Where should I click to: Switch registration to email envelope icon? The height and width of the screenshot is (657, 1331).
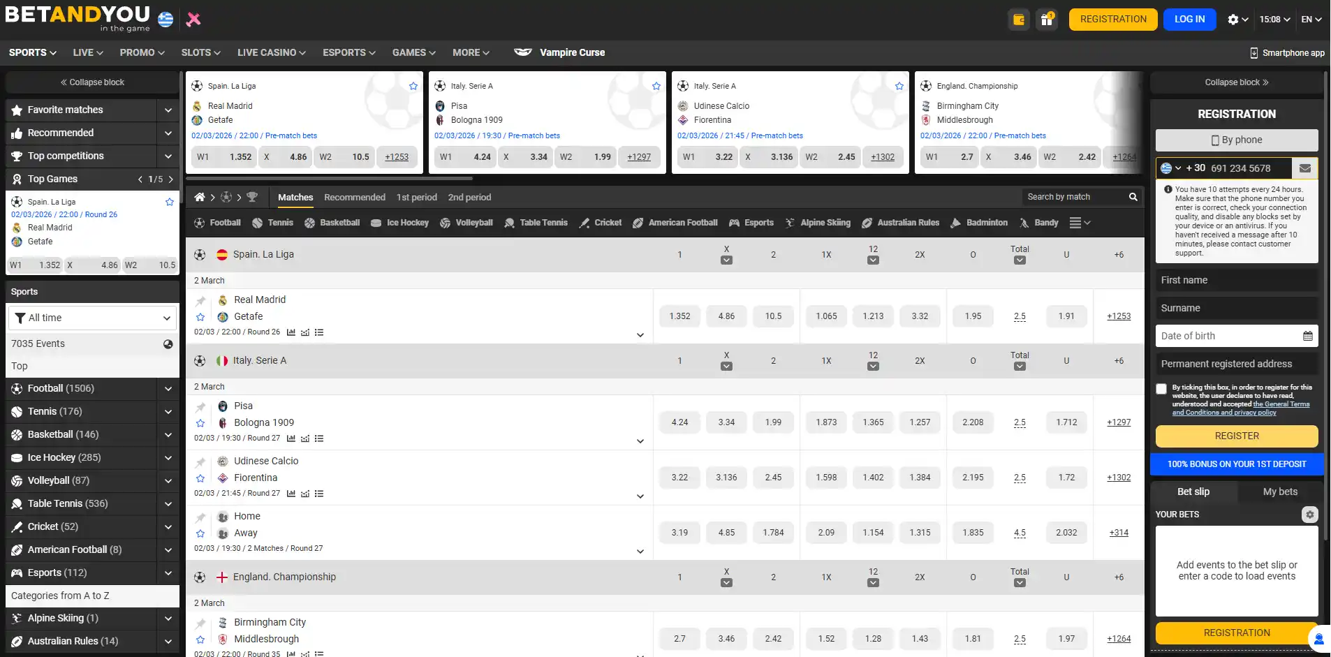(1304, 168)
